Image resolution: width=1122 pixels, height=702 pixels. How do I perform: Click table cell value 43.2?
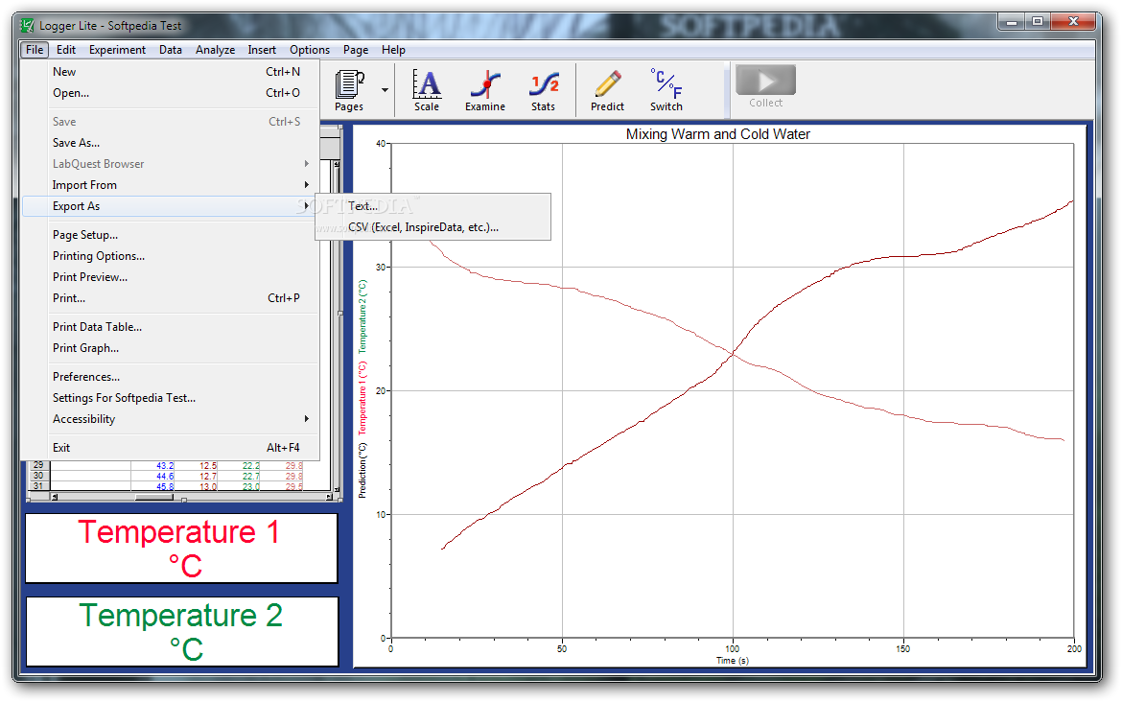coord(165,466)
